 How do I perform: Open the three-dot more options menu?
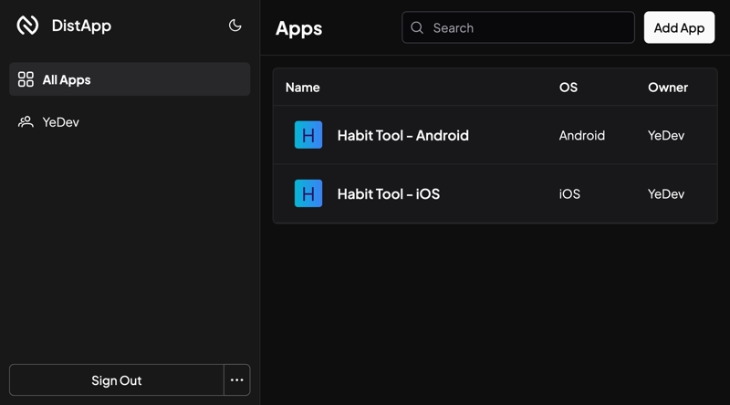(x=237, y=380)
